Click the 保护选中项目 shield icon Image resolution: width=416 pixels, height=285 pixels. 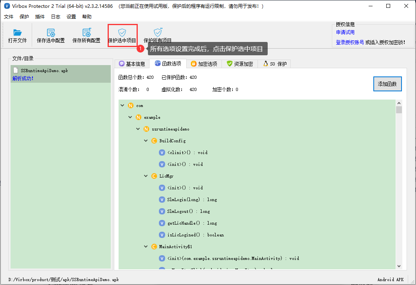click(x=122, y=33)
